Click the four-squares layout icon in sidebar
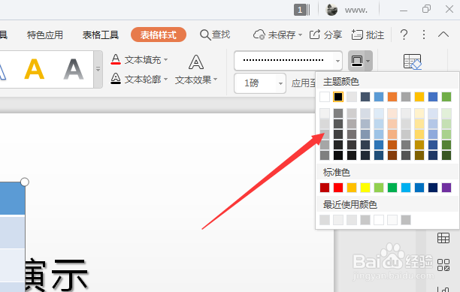The height and width of the screenshot is (292, 460). coord(443,265)
